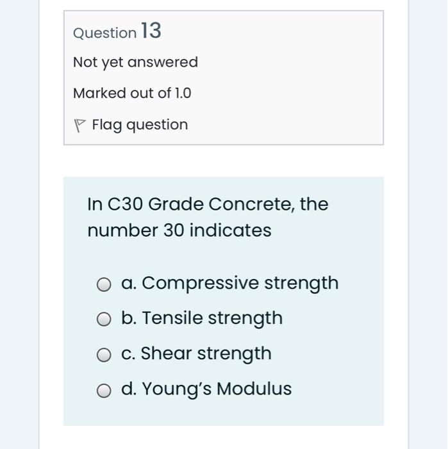Pick the radio button for option c
Viewport: 448px width, 449px height.
click(x=104, y=355)
